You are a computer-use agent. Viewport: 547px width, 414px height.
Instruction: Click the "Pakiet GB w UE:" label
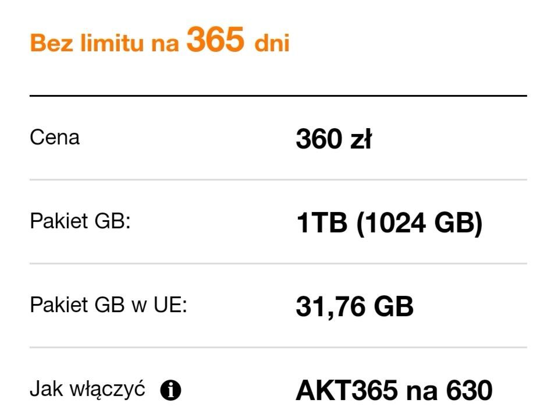tap(108, 306)
